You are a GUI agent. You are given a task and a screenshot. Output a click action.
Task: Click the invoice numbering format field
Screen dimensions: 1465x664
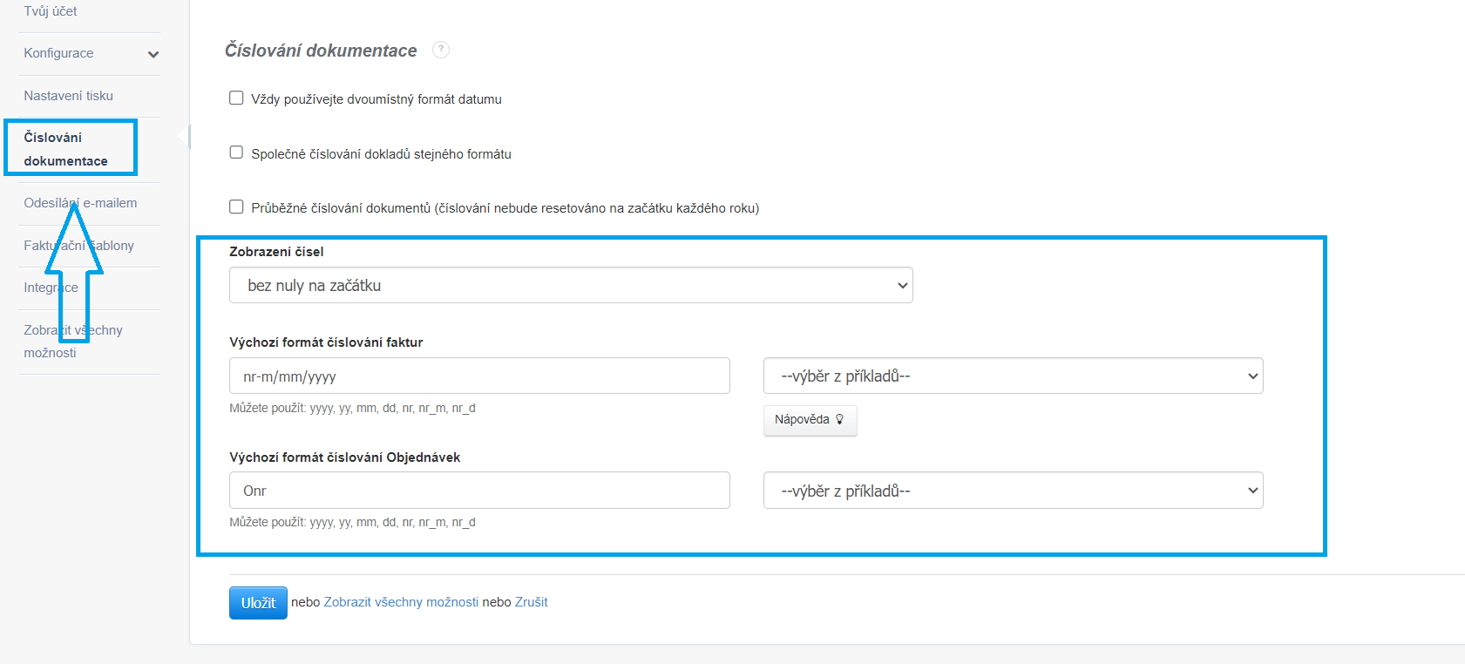479,376
